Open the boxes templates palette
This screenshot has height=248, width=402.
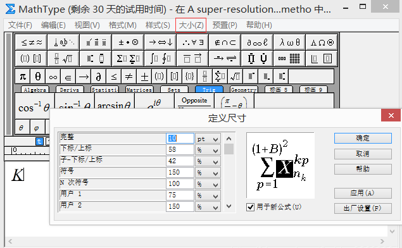(x=322, y=58)
